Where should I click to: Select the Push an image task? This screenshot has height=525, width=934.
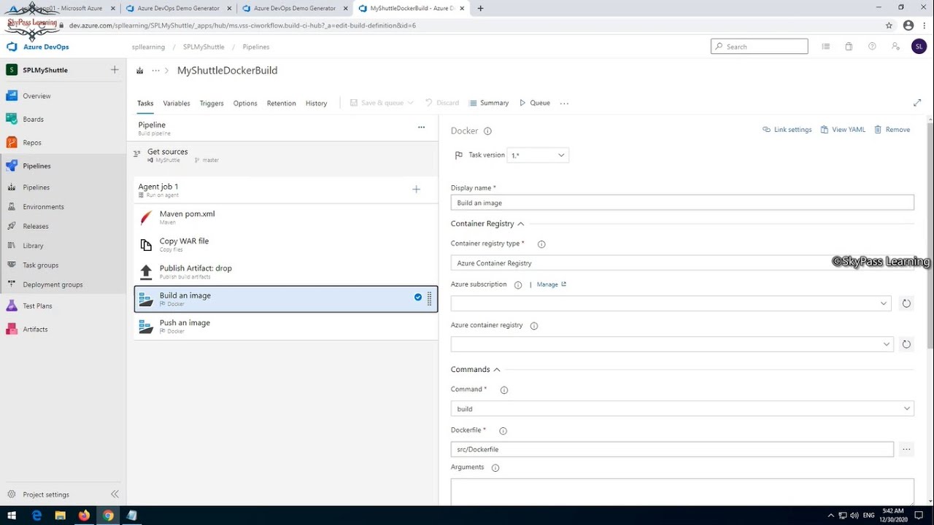[x=286, y=326]
